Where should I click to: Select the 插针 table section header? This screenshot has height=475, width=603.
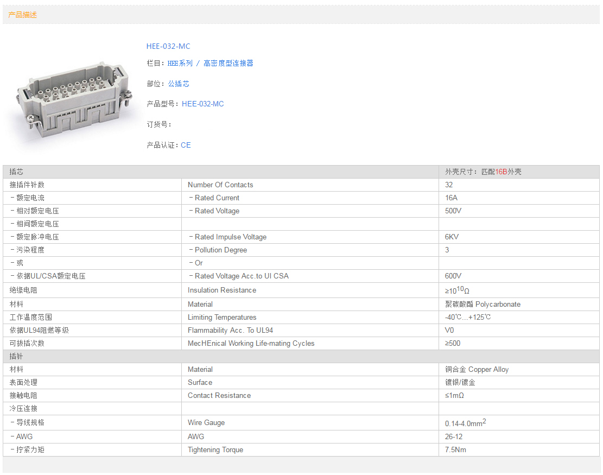point(17,356)
